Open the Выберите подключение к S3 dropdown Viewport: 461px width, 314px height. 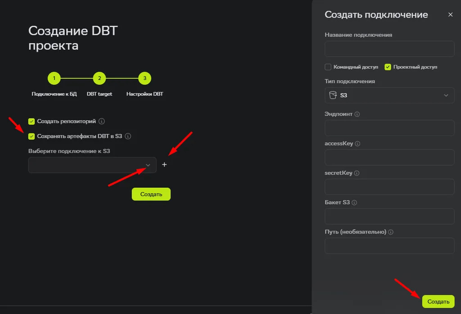point(92,165)
